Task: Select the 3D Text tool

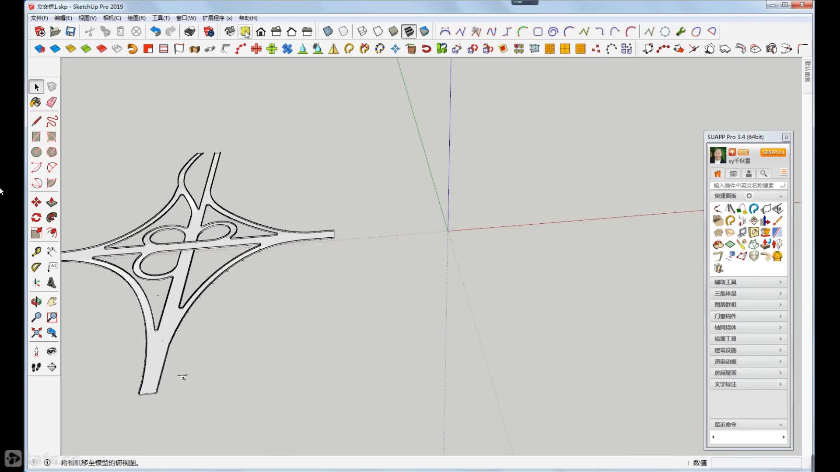Action: pos(52,283)
